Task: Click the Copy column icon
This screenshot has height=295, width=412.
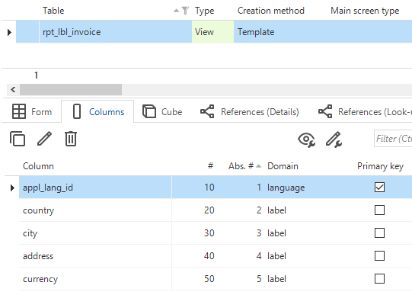Action: pyautogui.click(x=18, y=139)
